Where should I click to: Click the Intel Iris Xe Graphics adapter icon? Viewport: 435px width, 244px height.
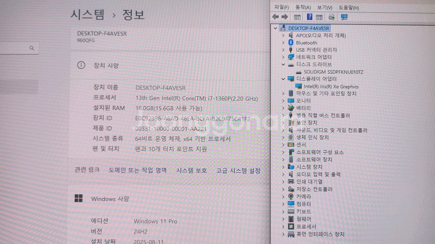298,87
